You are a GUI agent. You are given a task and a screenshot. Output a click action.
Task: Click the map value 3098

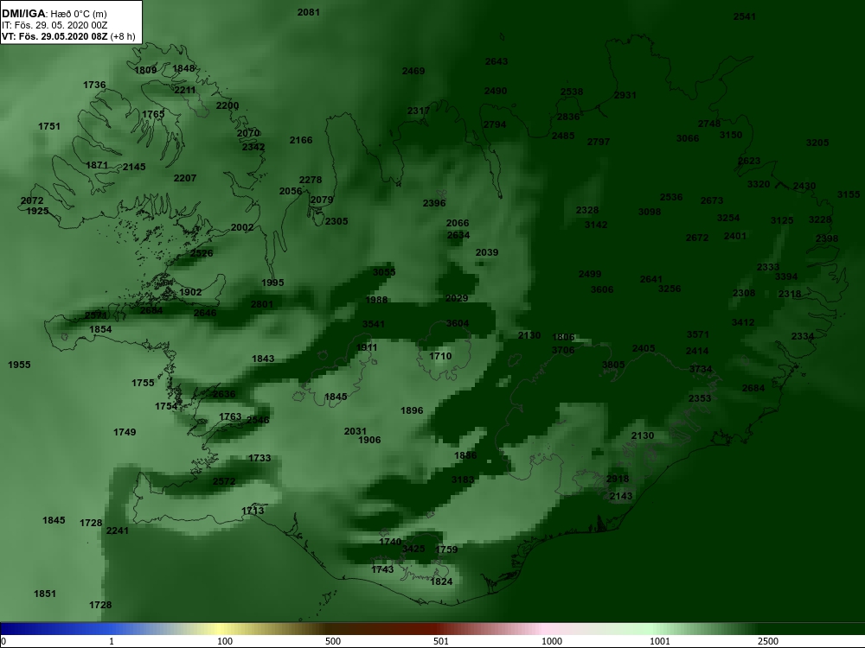650,213
